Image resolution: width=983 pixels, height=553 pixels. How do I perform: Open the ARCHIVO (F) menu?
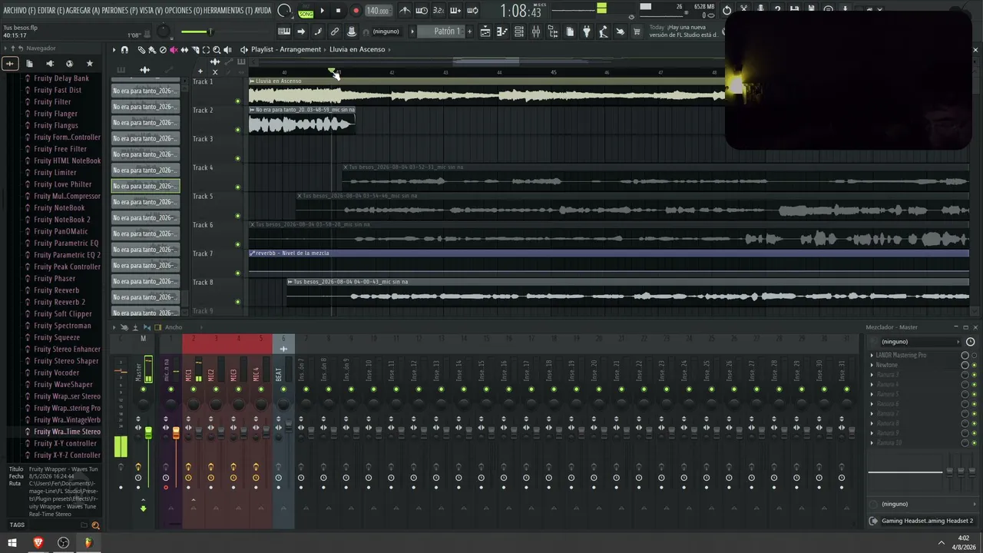(x=19, y=11)
